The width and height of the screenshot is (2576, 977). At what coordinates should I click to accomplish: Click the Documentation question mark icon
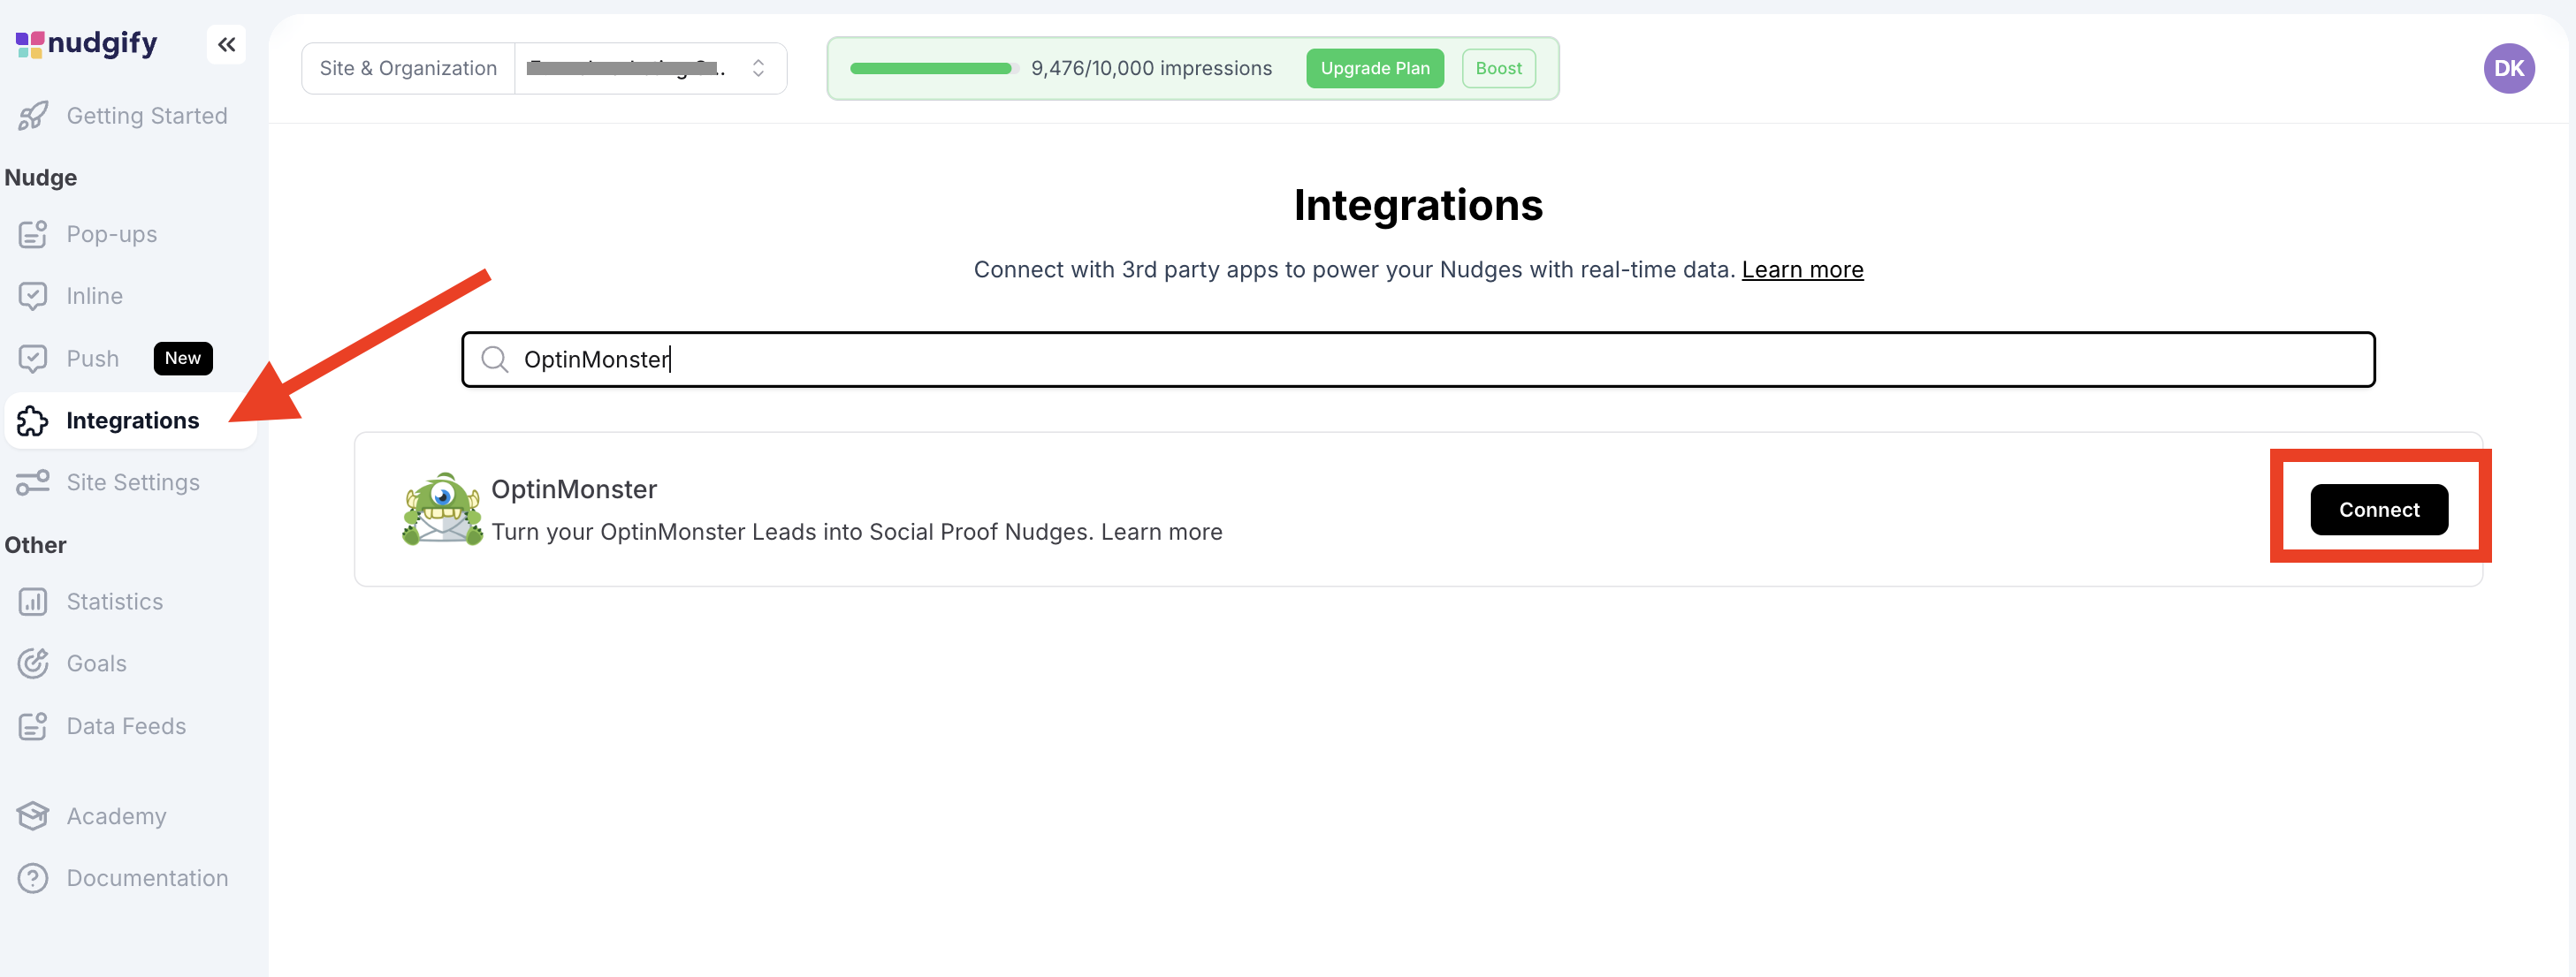(32, 878)
